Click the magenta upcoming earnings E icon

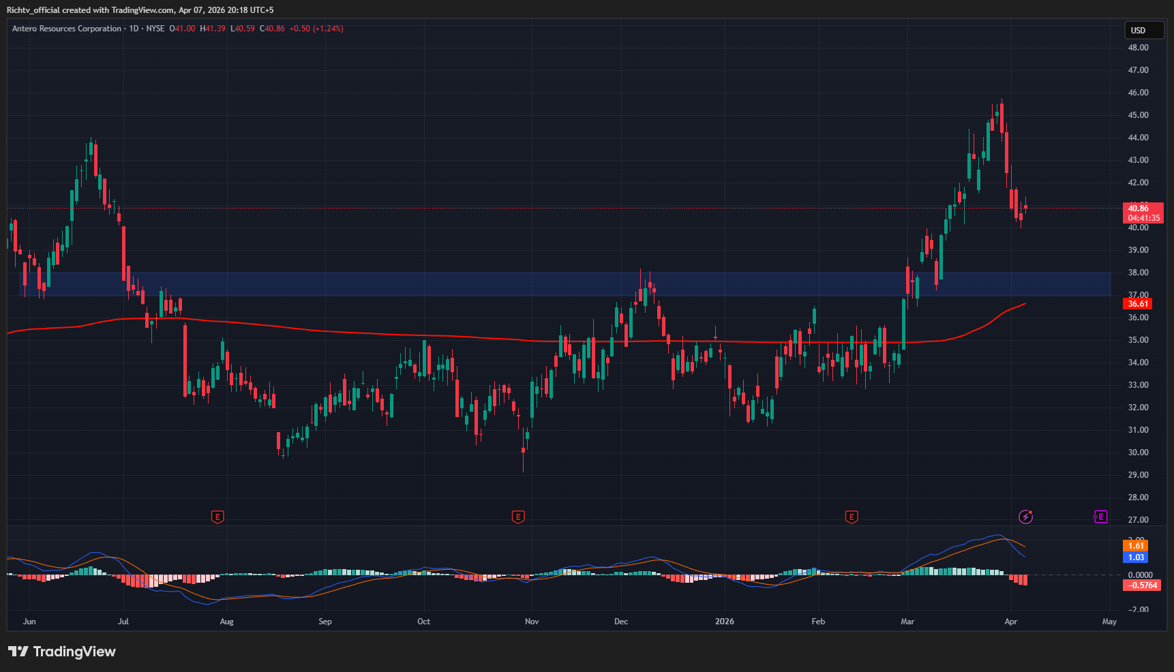pos(1100,517)
